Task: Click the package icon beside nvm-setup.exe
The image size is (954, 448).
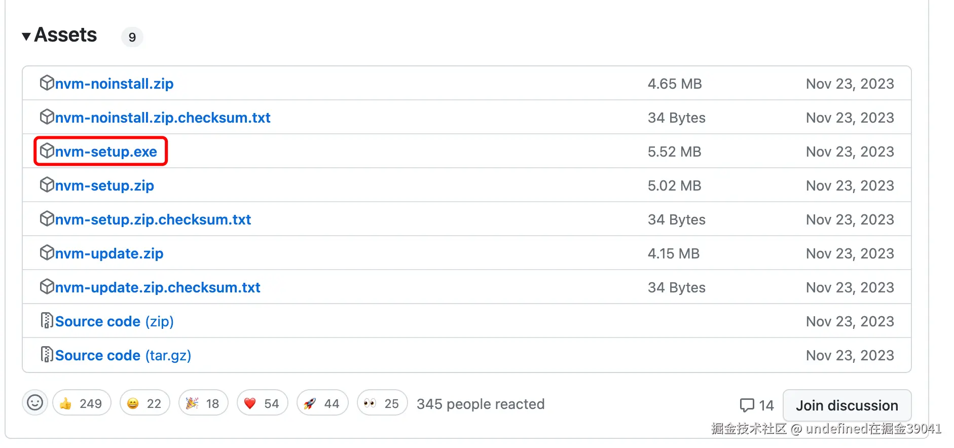Action: click(47, 151)
